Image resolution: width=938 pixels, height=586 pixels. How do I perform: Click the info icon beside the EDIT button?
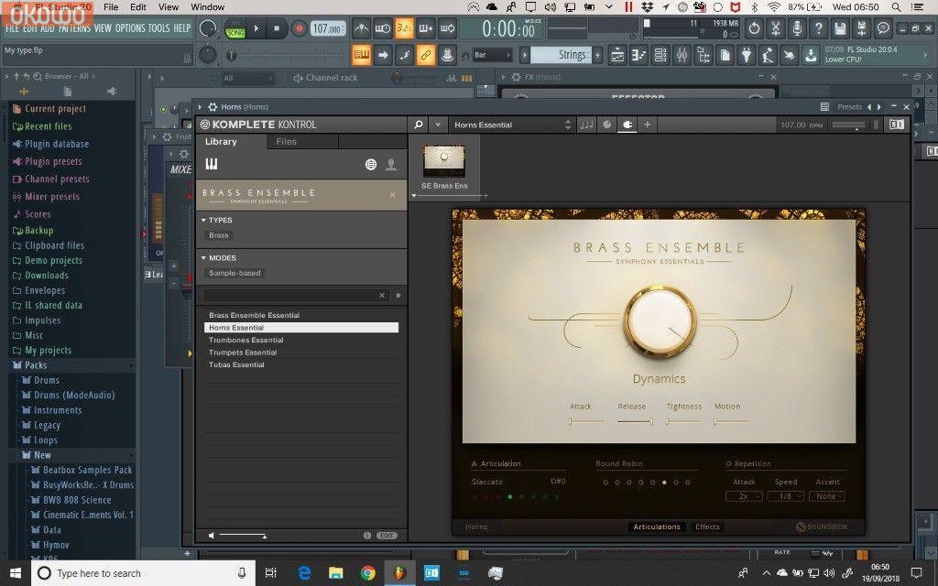(367, 536)
